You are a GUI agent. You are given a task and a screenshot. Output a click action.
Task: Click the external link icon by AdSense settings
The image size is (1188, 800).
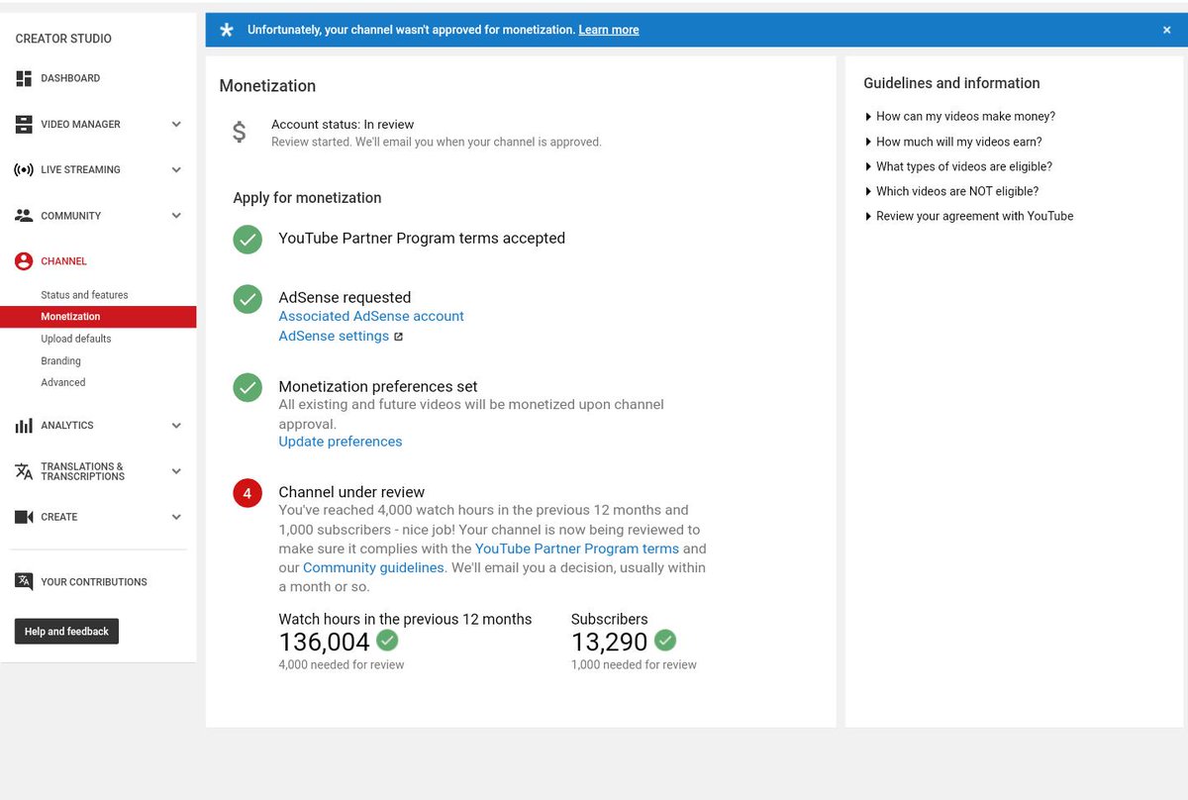tap(398, 337)
